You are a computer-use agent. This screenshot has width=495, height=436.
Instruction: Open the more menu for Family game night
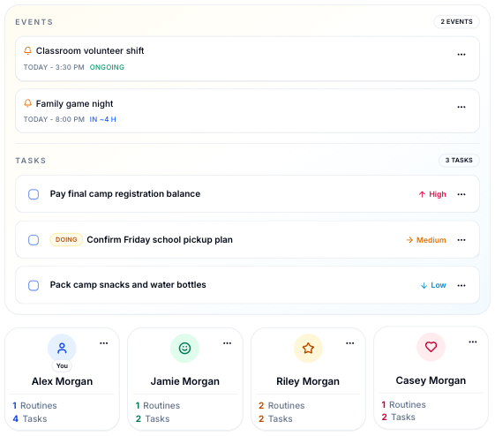point(461,107)
